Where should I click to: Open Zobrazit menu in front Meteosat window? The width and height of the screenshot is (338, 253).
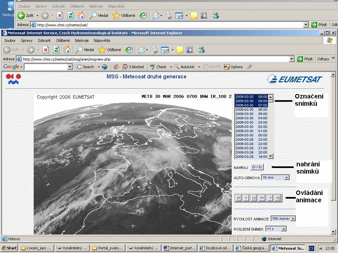[x=44, y=41]
